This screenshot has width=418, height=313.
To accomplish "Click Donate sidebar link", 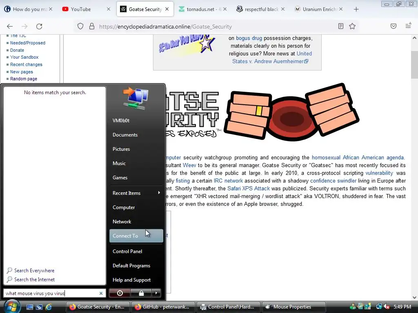I will (17, 50).
